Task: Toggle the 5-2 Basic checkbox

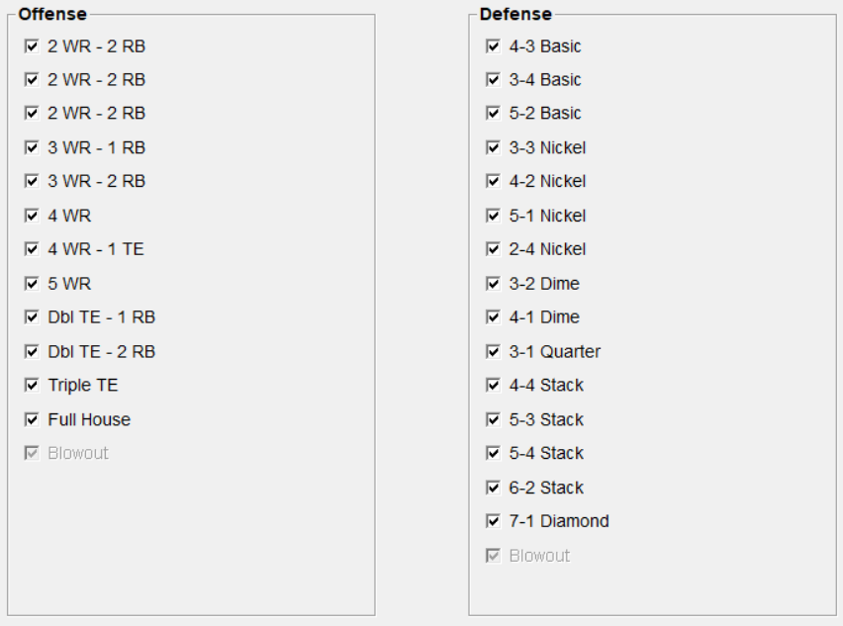Action: 493,113
